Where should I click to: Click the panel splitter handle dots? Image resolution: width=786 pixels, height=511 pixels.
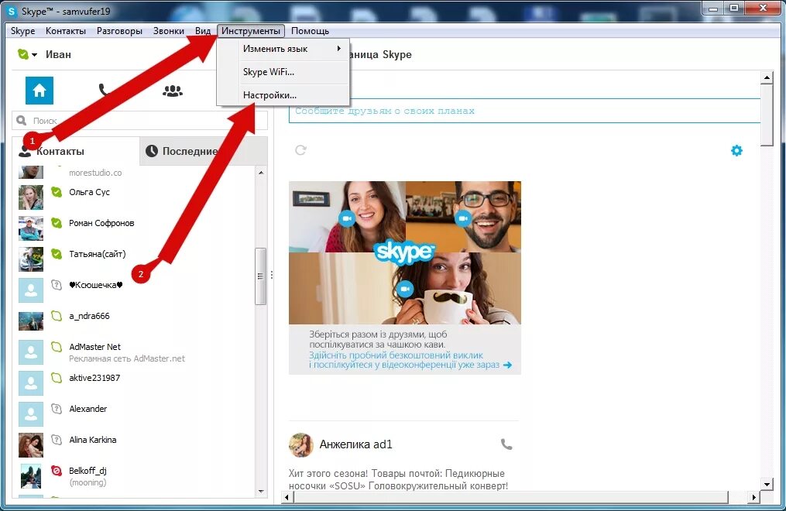point(272,275)
